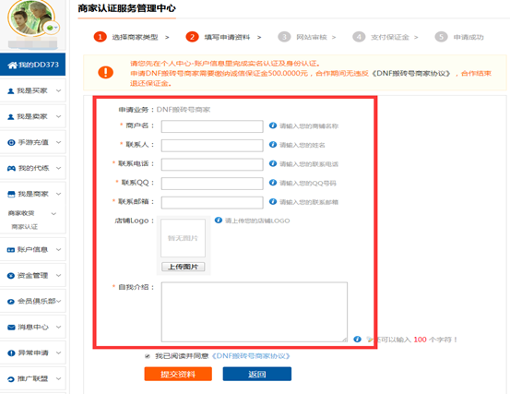This screenshot has width=510, height=394.
Task: Click step 3 网站审核 indicator
Action: point(302,37)
